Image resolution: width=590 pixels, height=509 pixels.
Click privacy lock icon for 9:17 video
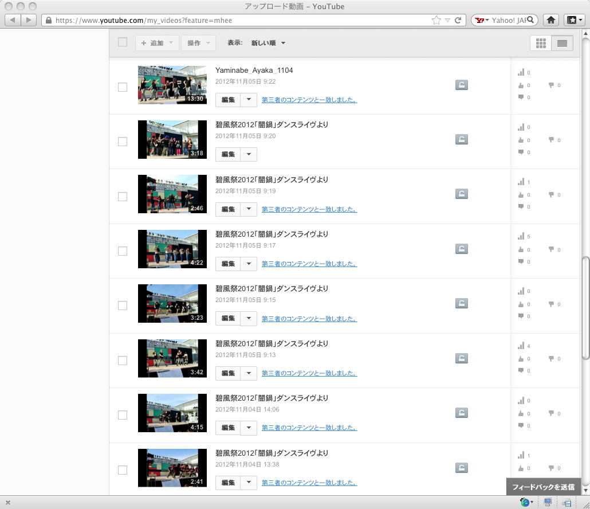(461, 249)
